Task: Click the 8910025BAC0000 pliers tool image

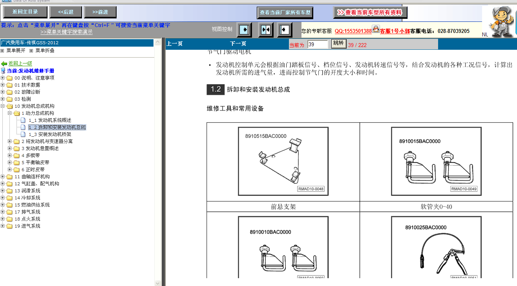Action: tap(436, 248)
